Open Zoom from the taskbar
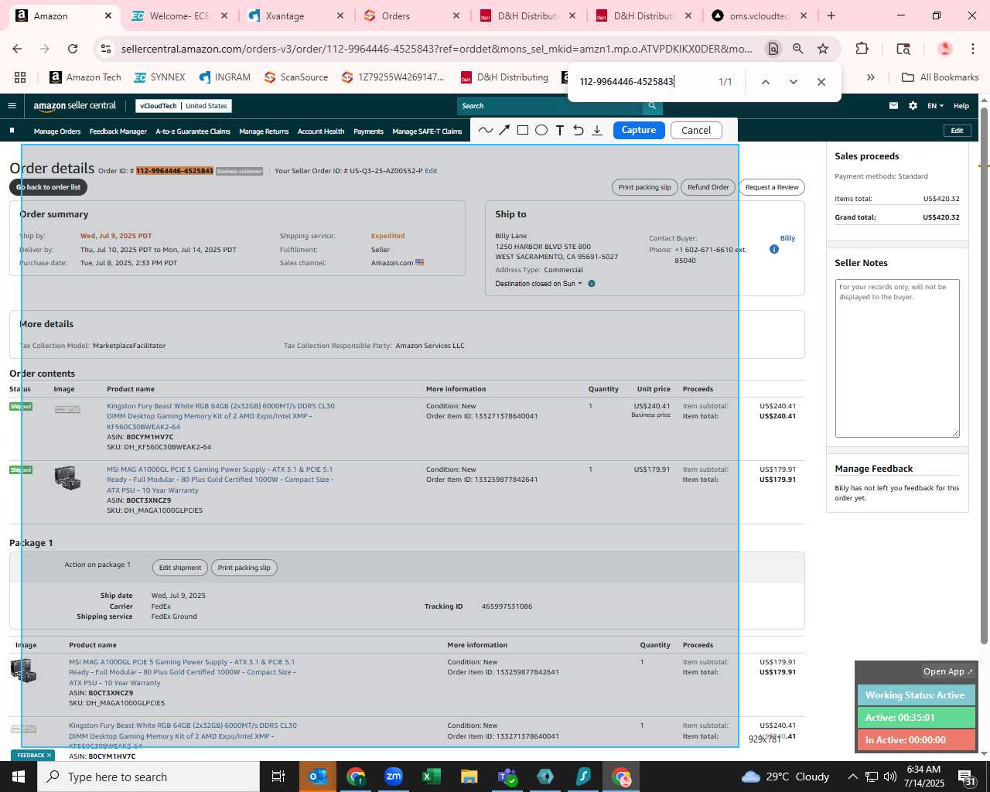This screenshot has height=792, width=990. pyautogui.click(x=394, y=777)
